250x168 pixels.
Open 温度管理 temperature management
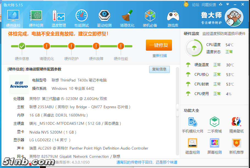[x=59, y=18]
